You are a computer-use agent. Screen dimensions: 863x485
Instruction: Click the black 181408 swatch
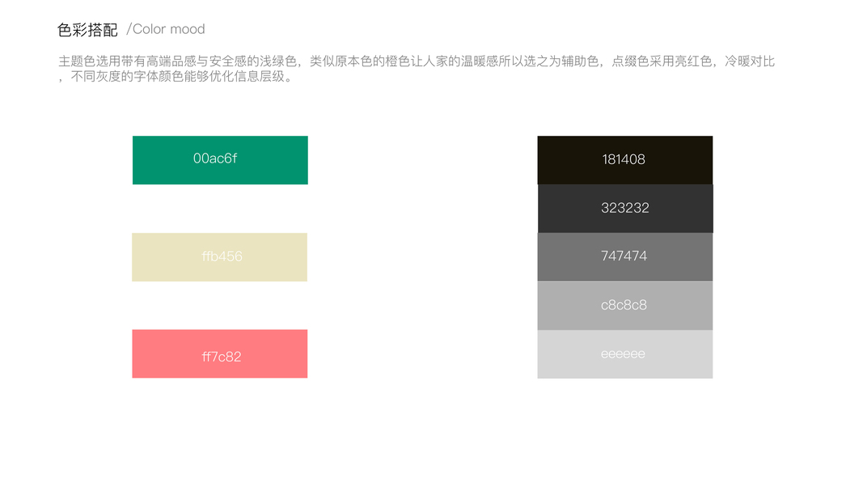[x=625, y=160]
